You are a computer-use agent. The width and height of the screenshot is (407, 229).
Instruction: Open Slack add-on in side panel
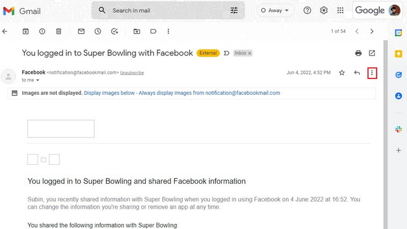pos(399,129)
